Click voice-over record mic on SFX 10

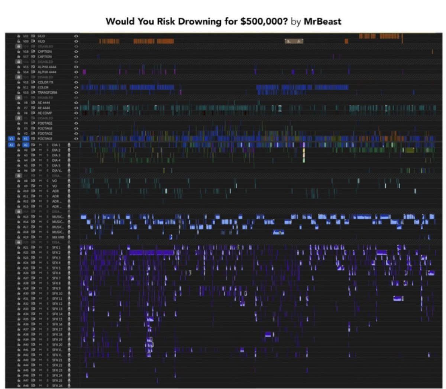click(69, 293)
